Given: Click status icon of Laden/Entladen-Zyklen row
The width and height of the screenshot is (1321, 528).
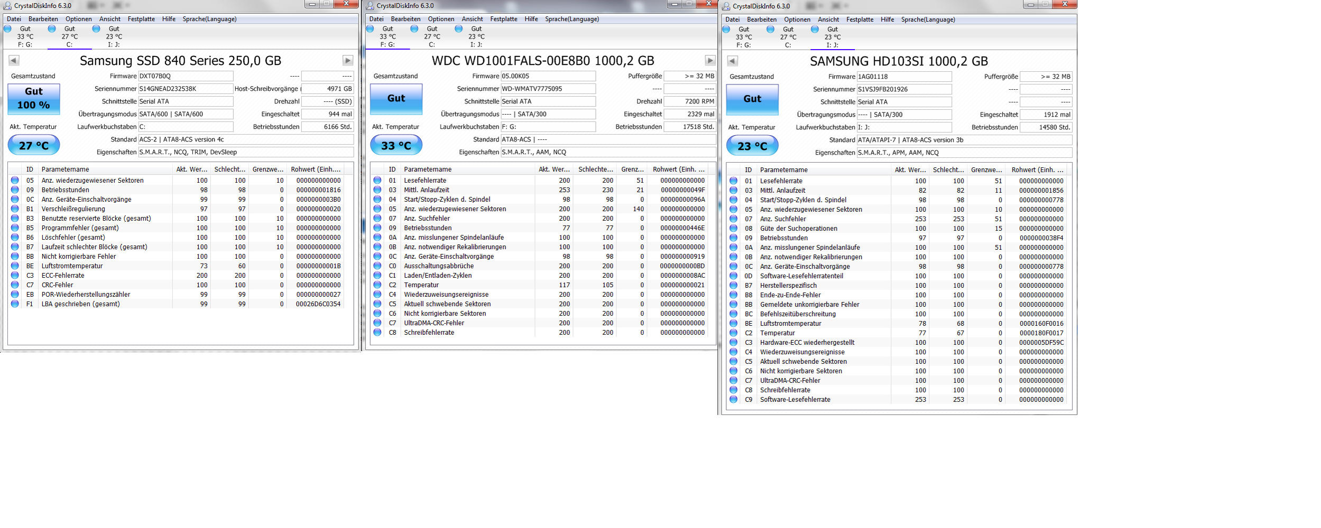Looking at the screenshot, I should tap(377, 275).
